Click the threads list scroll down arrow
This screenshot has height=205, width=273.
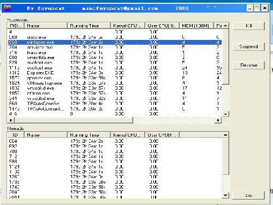[x=225, y=196]
